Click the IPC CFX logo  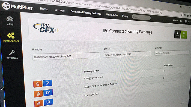pos(46,28)
